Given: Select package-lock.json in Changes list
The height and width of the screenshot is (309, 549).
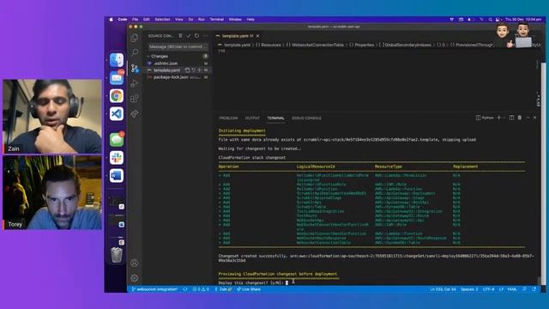Looking at the screenshot, I should [x=171, y=77].
